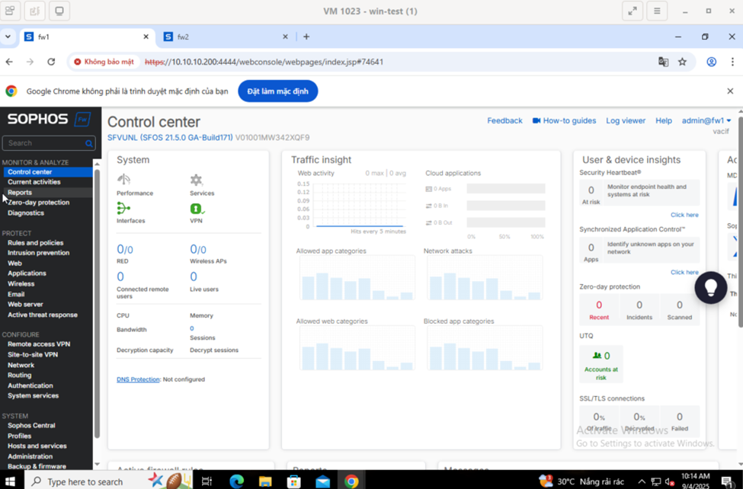
Task: Open Current activities in sidebar menu
Action: point(34,182)
